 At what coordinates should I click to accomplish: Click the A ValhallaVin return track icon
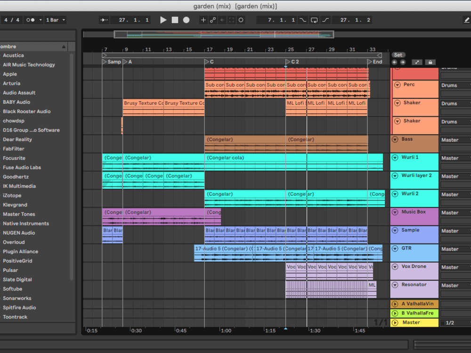pos(395,304)
